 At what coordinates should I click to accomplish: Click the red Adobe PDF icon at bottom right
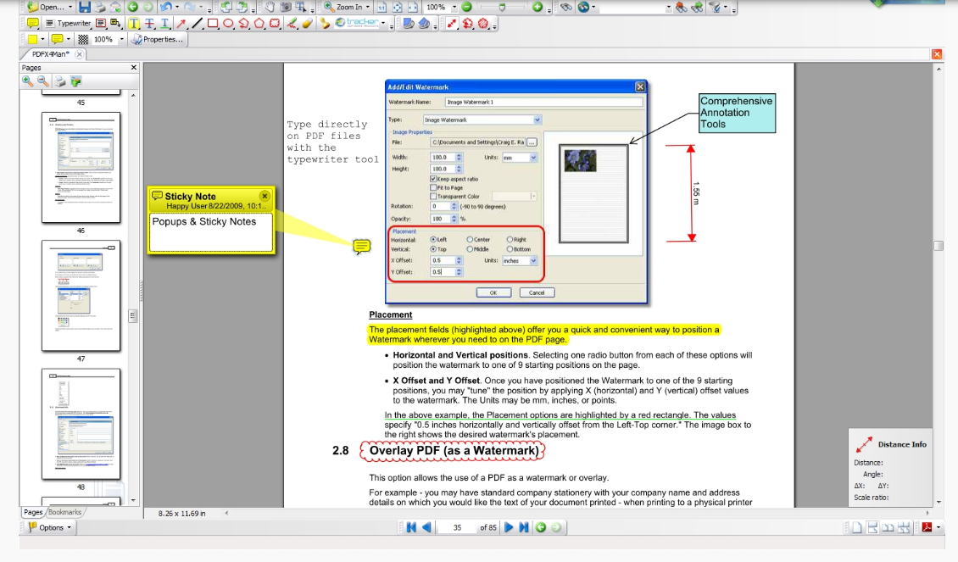pos(927,527)
